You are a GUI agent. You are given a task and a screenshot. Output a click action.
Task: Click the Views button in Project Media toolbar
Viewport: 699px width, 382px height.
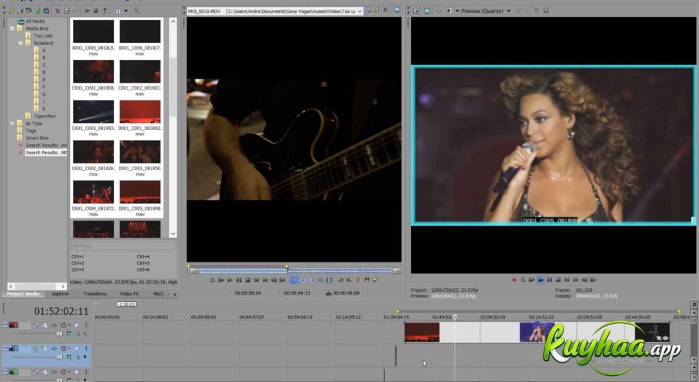[117, 11]
